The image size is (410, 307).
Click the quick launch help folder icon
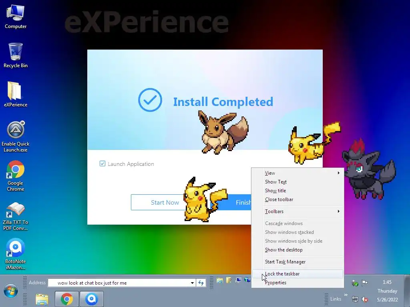229,281
